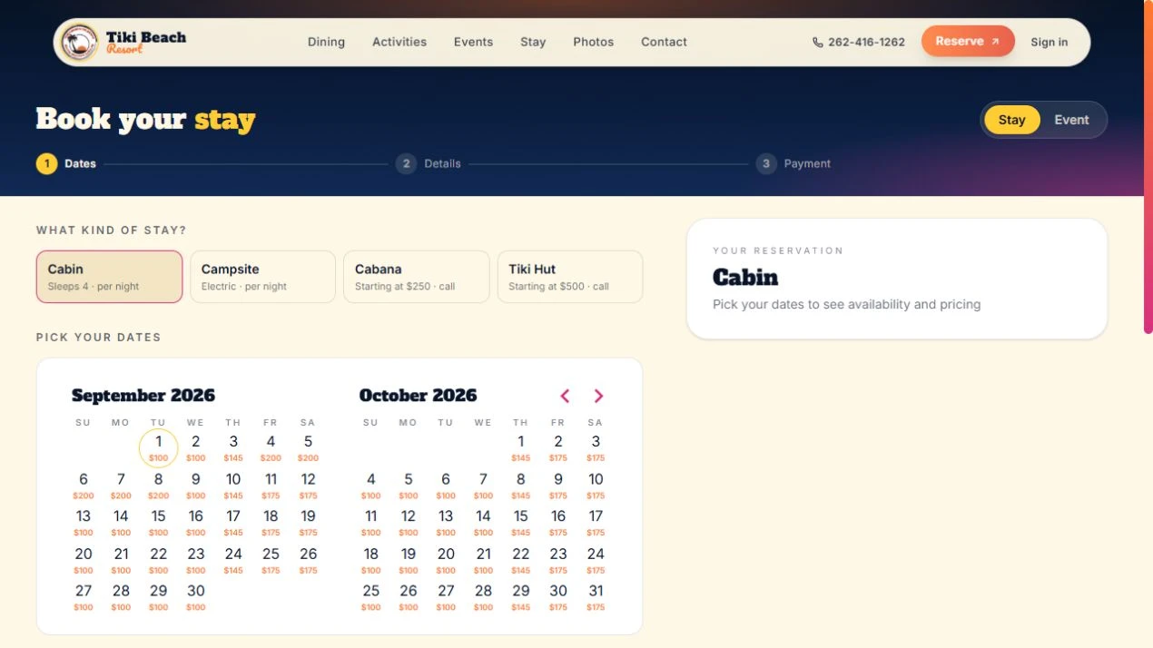This screenshot has width=1153, height=648.
Task: Pick October 3 date
Action: pyautogui.click(x=596, y=447)
